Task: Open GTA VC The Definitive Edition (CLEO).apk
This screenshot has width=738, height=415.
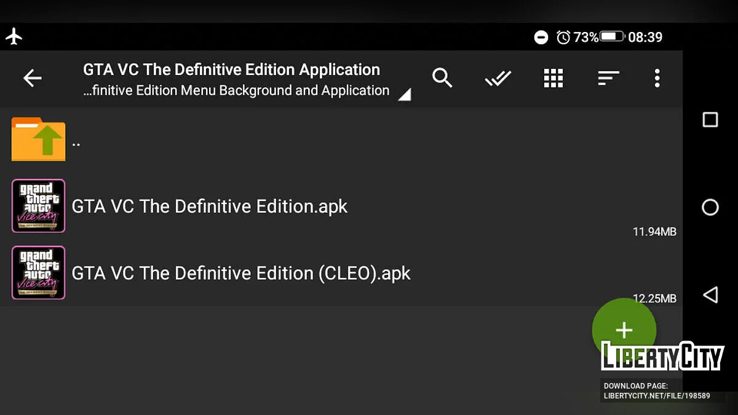Action: coord(241,273)
